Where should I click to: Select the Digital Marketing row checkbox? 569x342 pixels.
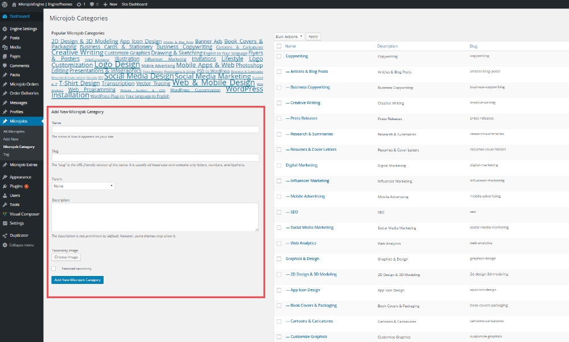tap(279, 166)
